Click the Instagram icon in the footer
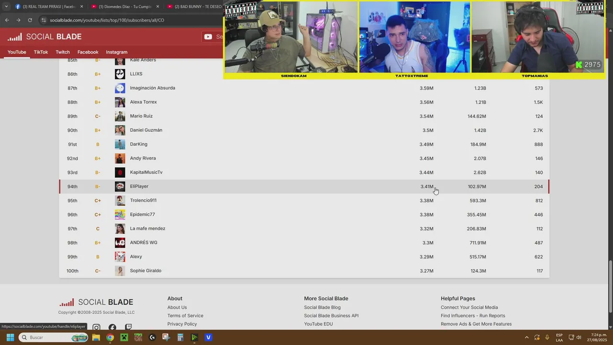Image resolution: width=613 pixels, height=345 pixels. (x=96, y=328)
